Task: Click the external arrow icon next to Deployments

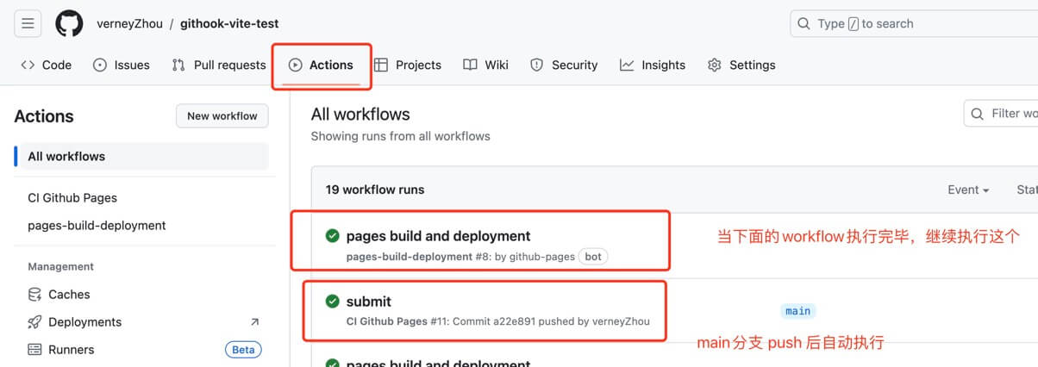Action: pos(254,322)
